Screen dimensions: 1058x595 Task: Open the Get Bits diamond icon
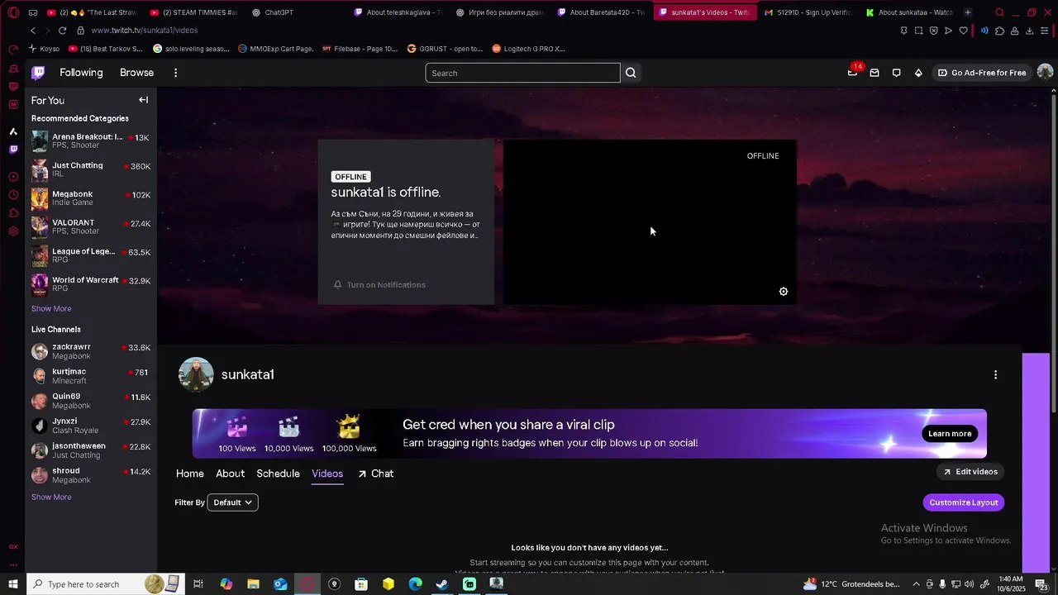point(918,73)
